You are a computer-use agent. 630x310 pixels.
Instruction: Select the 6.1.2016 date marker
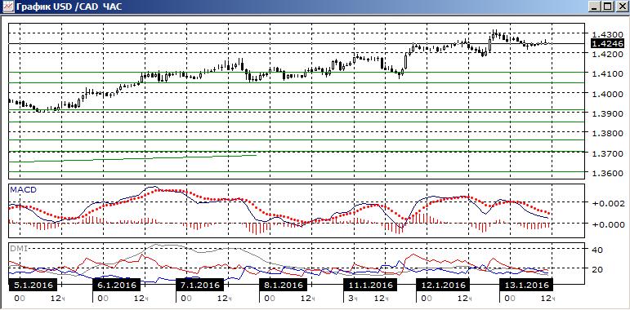(x=116, y=285)
